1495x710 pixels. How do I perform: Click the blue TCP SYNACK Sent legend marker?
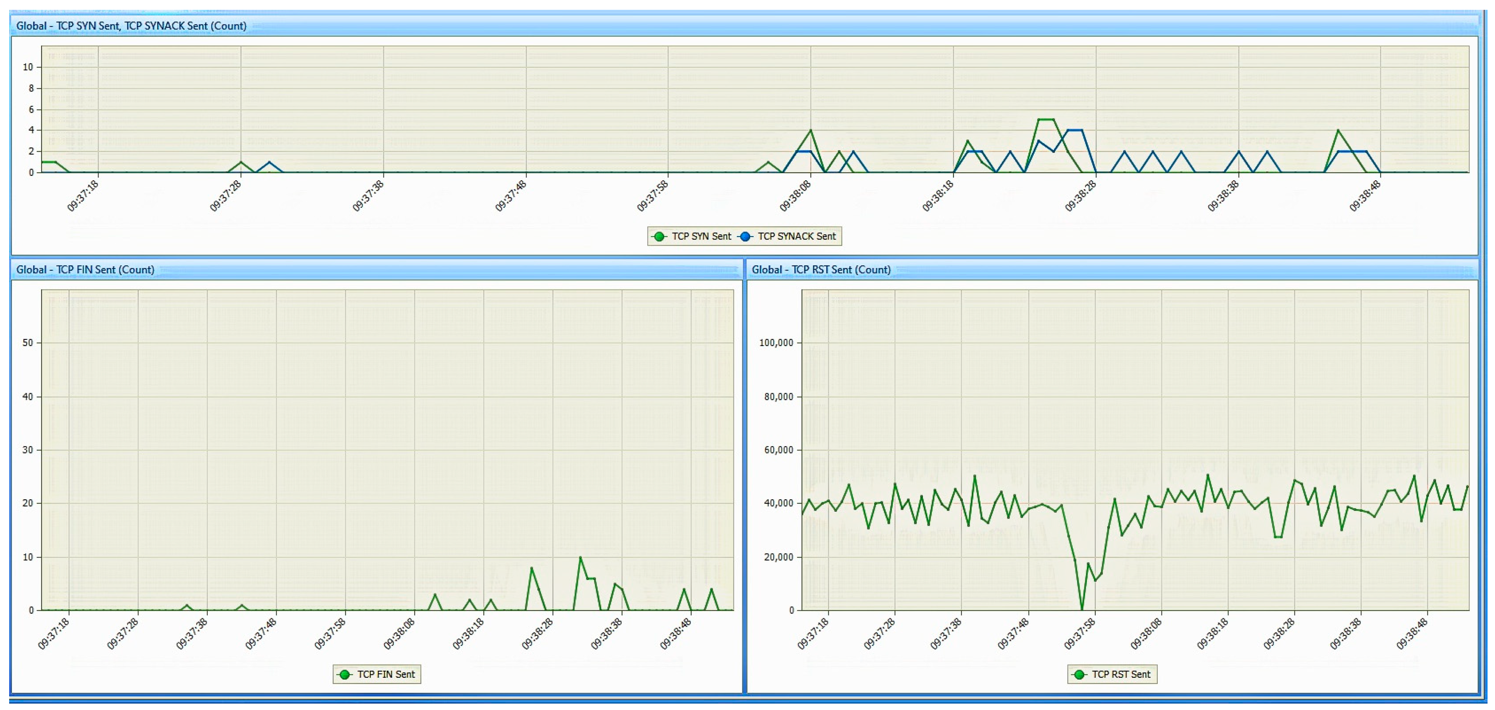point(745,236)
